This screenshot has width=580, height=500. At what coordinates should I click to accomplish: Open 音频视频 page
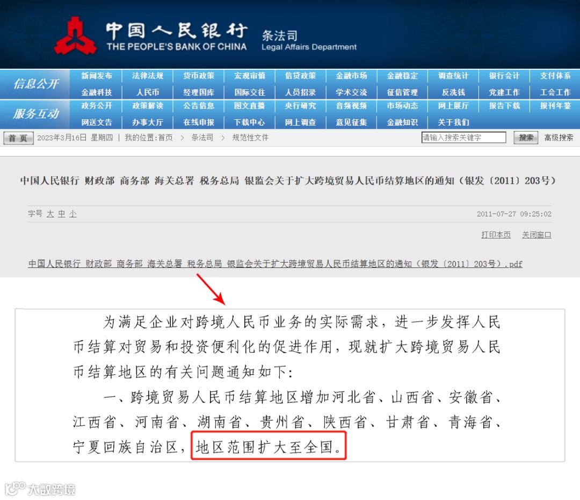[351, 106]
